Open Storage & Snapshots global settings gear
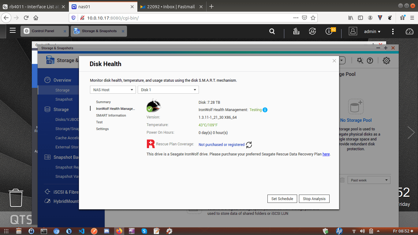This screenshot has width=418, height=235. 386,61
